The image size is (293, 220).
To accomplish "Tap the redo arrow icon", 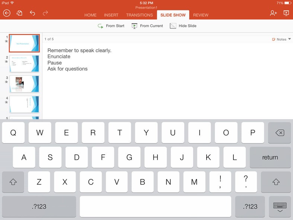I will click(x=45, y=13).
